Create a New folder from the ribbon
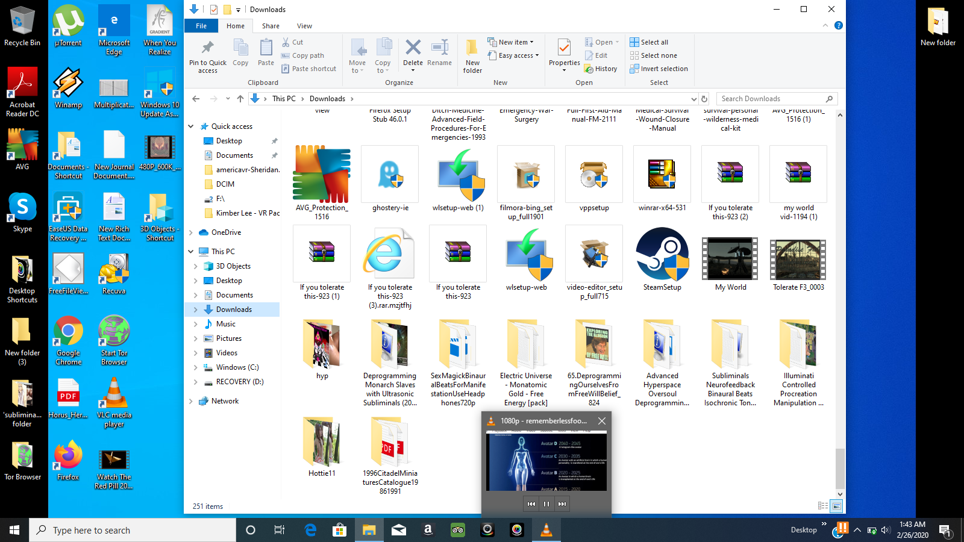964x542 pixels. [472, 56]
